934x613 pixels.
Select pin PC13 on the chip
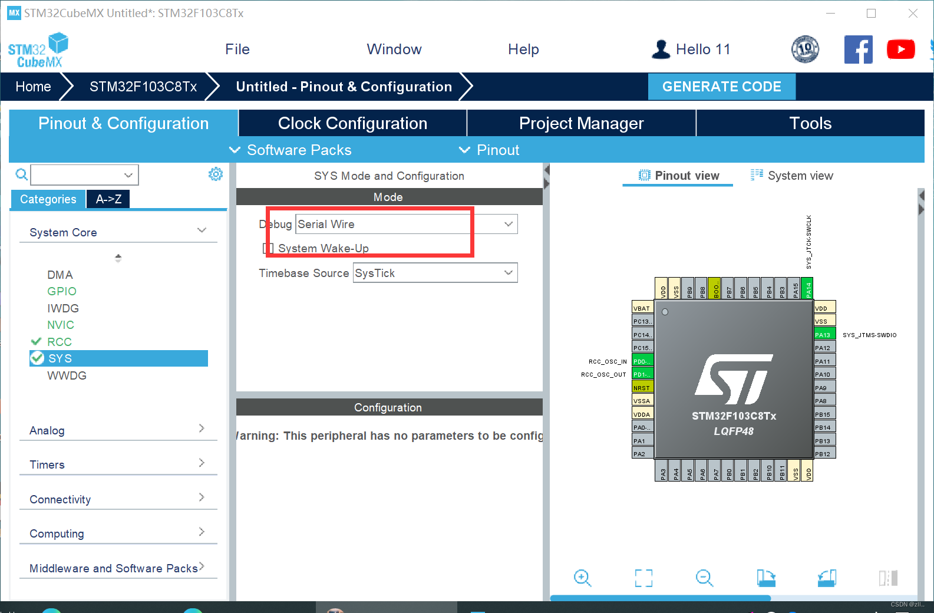tap(642, 321)
